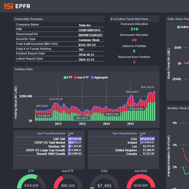Toggle the non-ETF series in the legend
Viewport: 189px width, 189px height.
76,77
